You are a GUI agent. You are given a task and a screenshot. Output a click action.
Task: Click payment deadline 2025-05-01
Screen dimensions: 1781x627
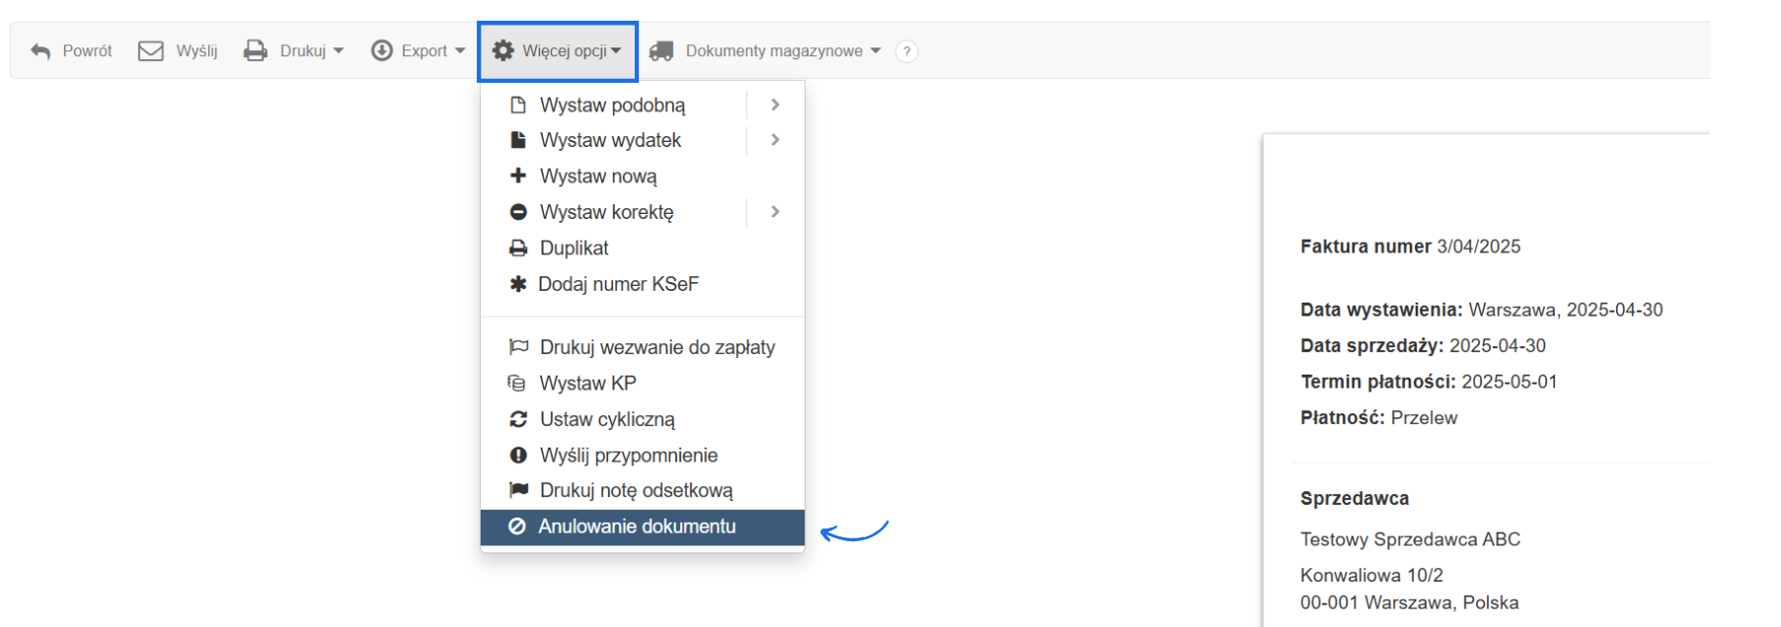coord(1510,382)
